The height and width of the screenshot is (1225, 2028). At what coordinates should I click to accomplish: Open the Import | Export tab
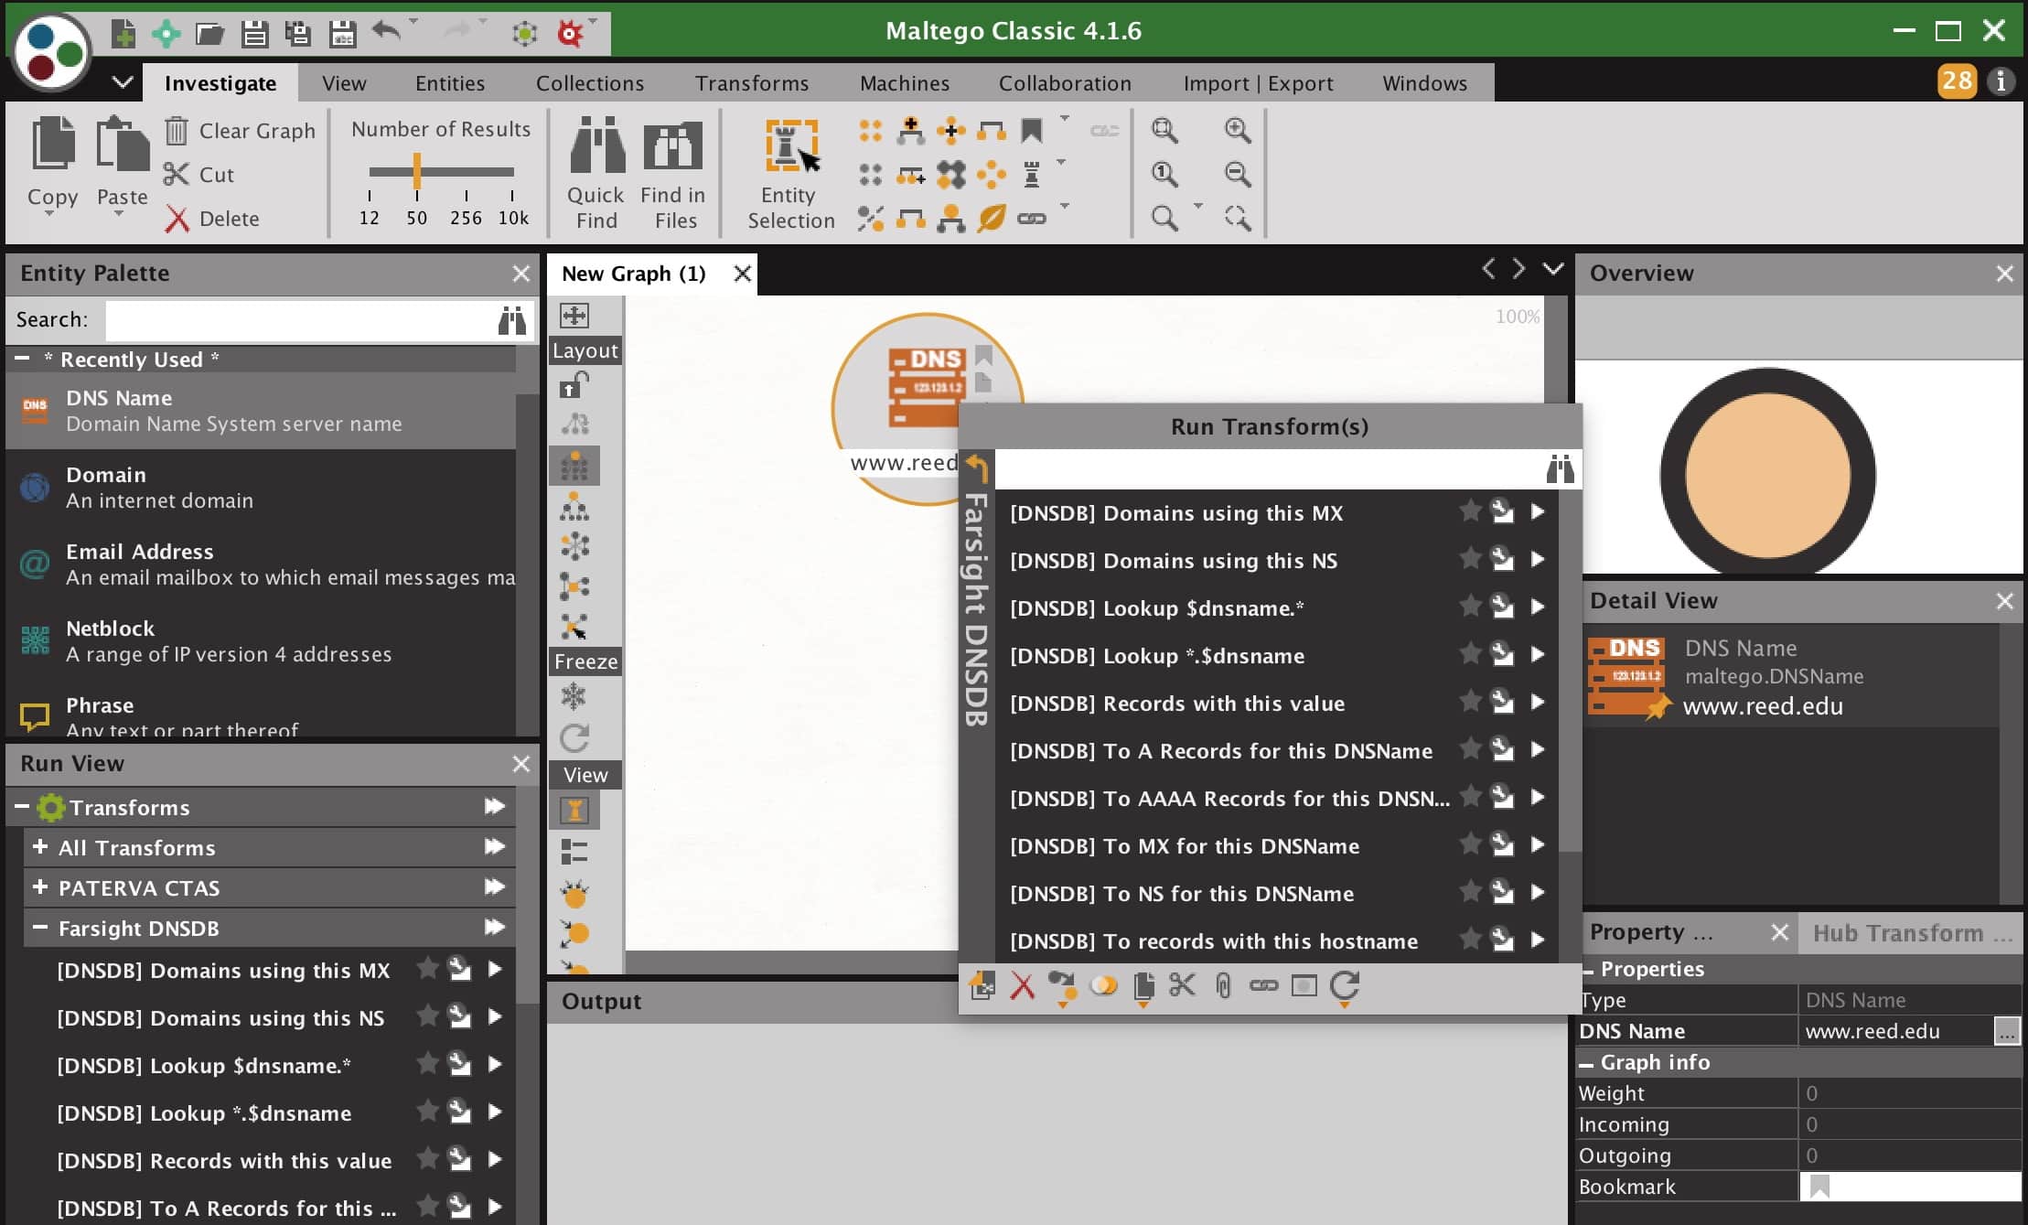(x=1258, y=83)
